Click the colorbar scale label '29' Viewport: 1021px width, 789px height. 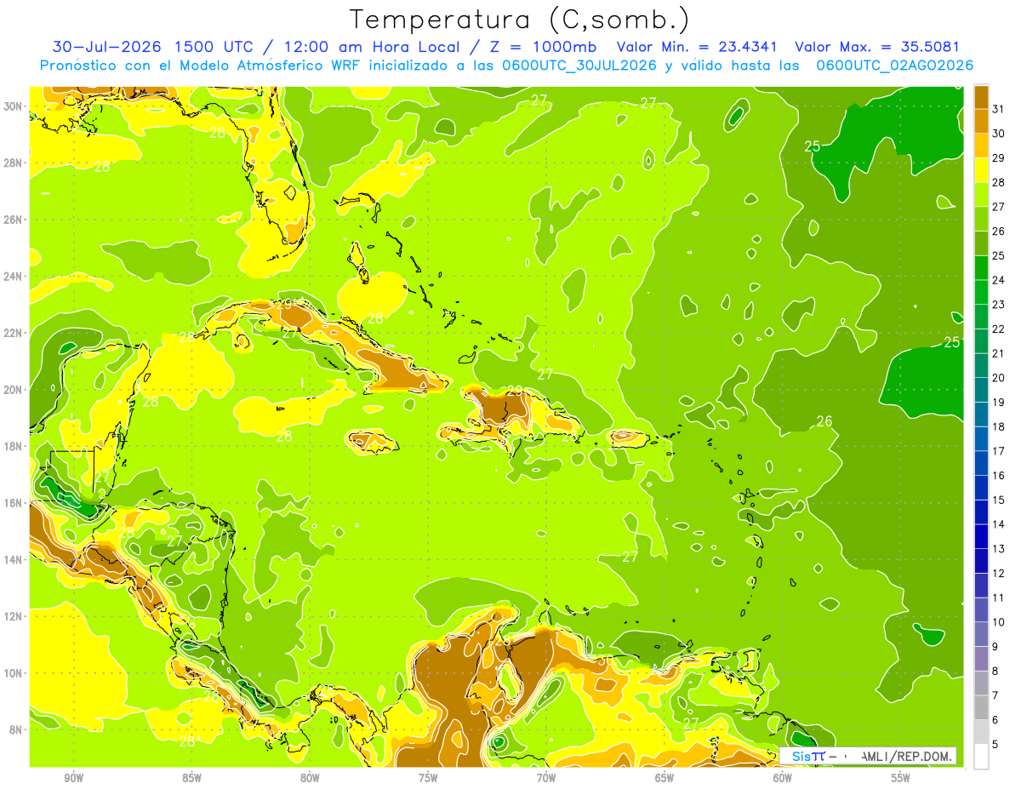998,157
